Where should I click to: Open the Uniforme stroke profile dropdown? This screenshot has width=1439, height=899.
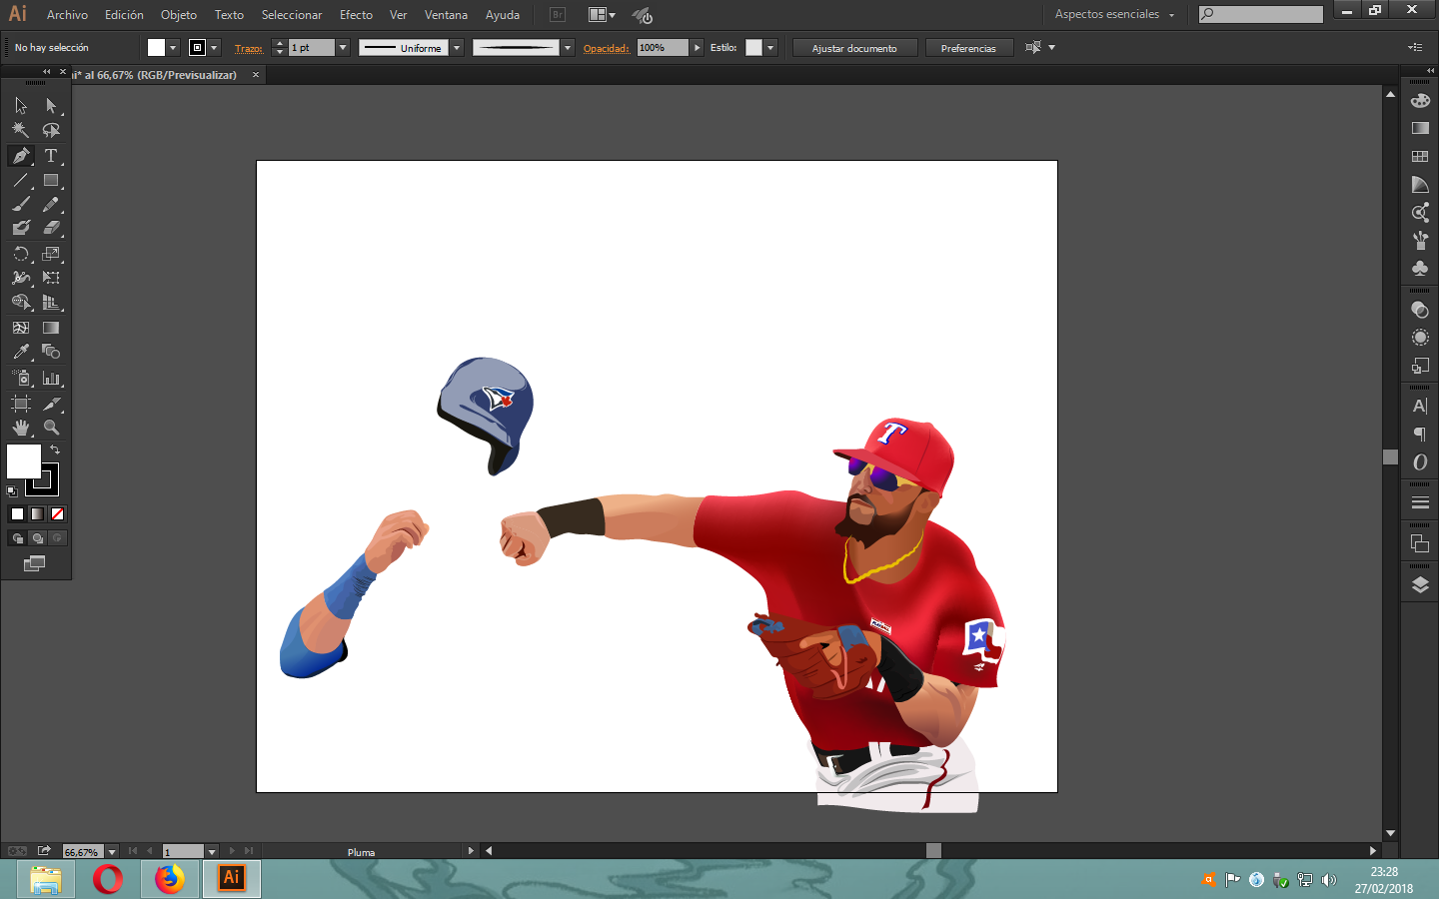457,48
